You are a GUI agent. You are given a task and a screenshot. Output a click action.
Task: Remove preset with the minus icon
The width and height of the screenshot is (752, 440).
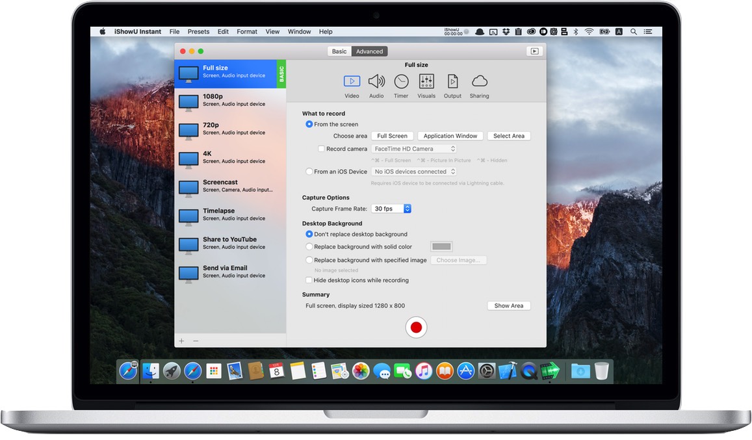[x=196, y=341]
